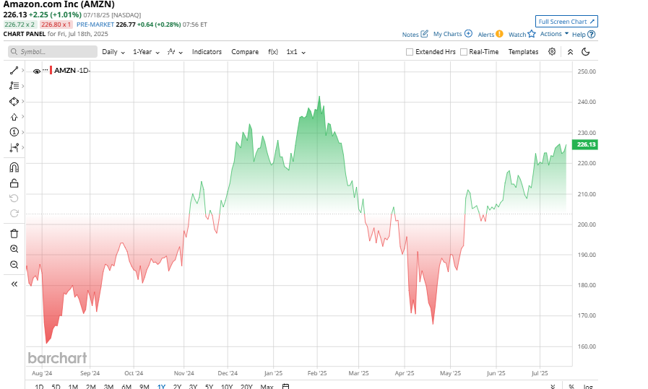Open the Help link
The width and height of the screenshot is (648, 389).
[579, 34]
